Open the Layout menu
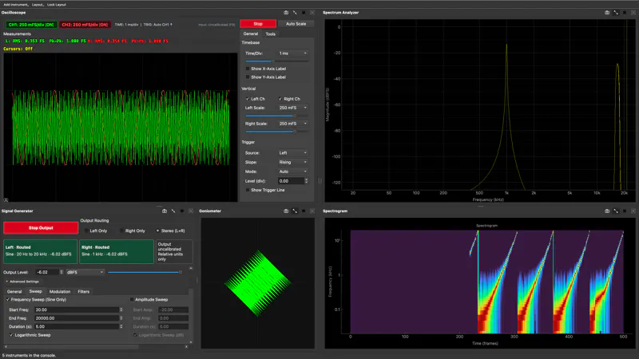639x359 pixels. click(x=38, y=5)
